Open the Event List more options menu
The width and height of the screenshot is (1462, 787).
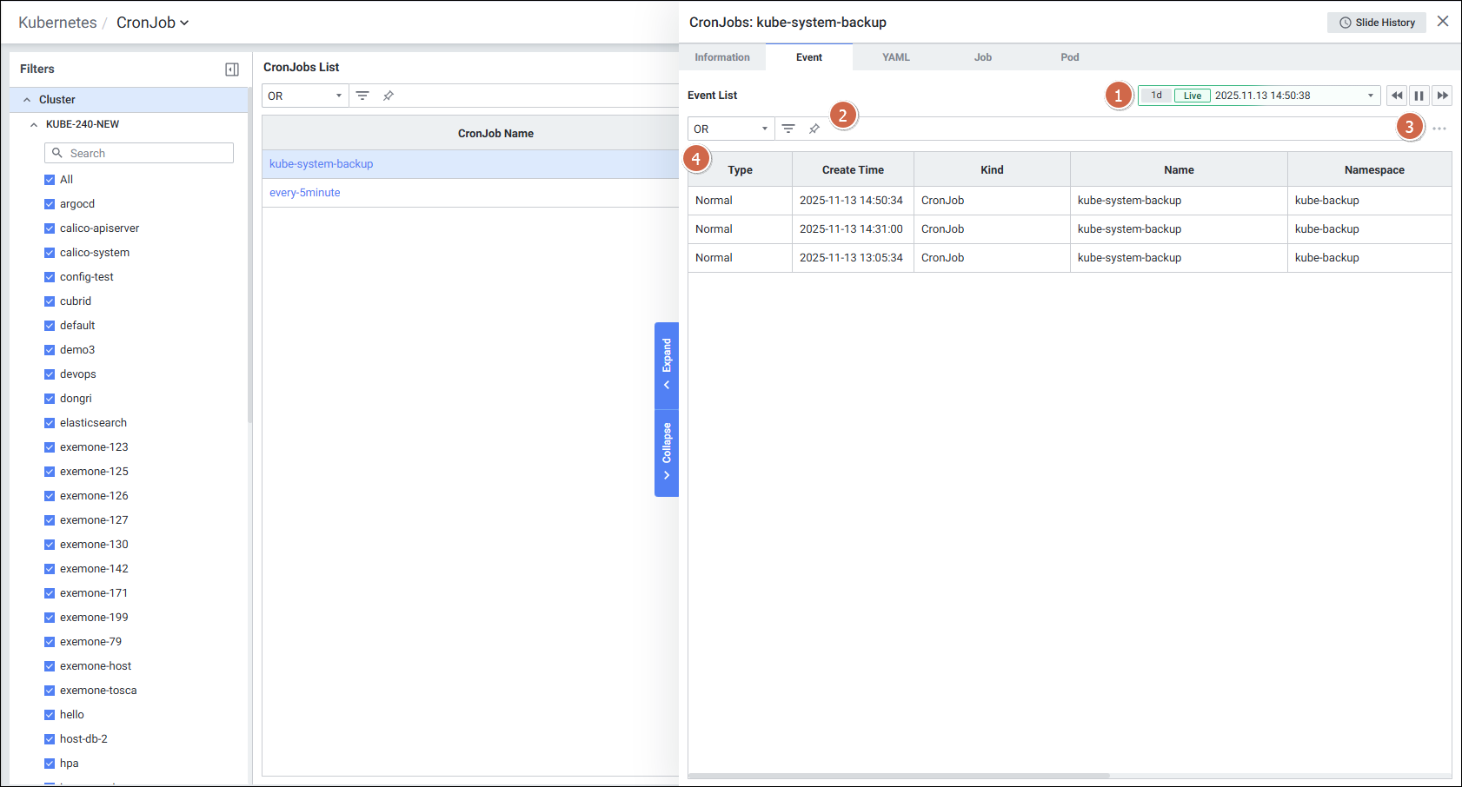1439,129
